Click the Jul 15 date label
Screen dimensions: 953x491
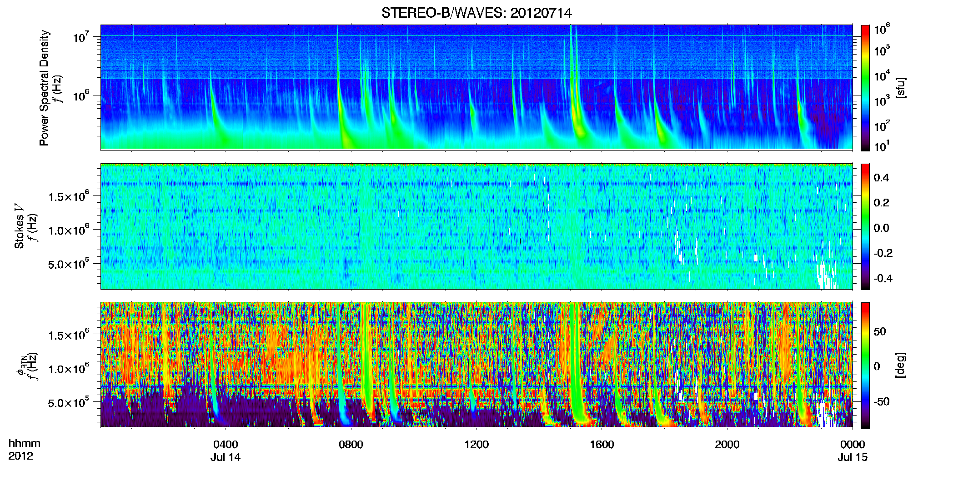(x=853, y=457)
